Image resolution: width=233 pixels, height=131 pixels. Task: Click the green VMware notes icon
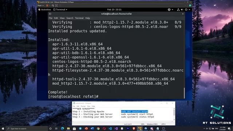(190, 5)
